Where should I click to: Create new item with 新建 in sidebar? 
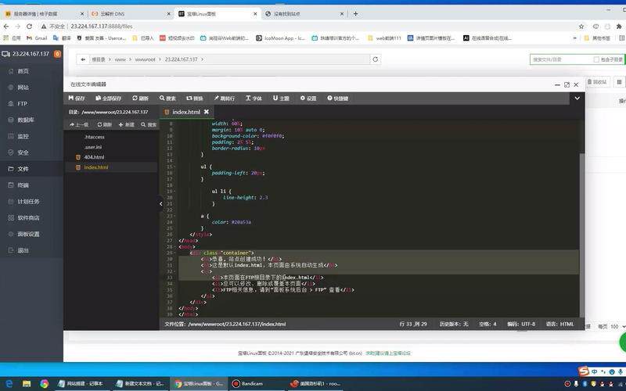click(126, 125)
